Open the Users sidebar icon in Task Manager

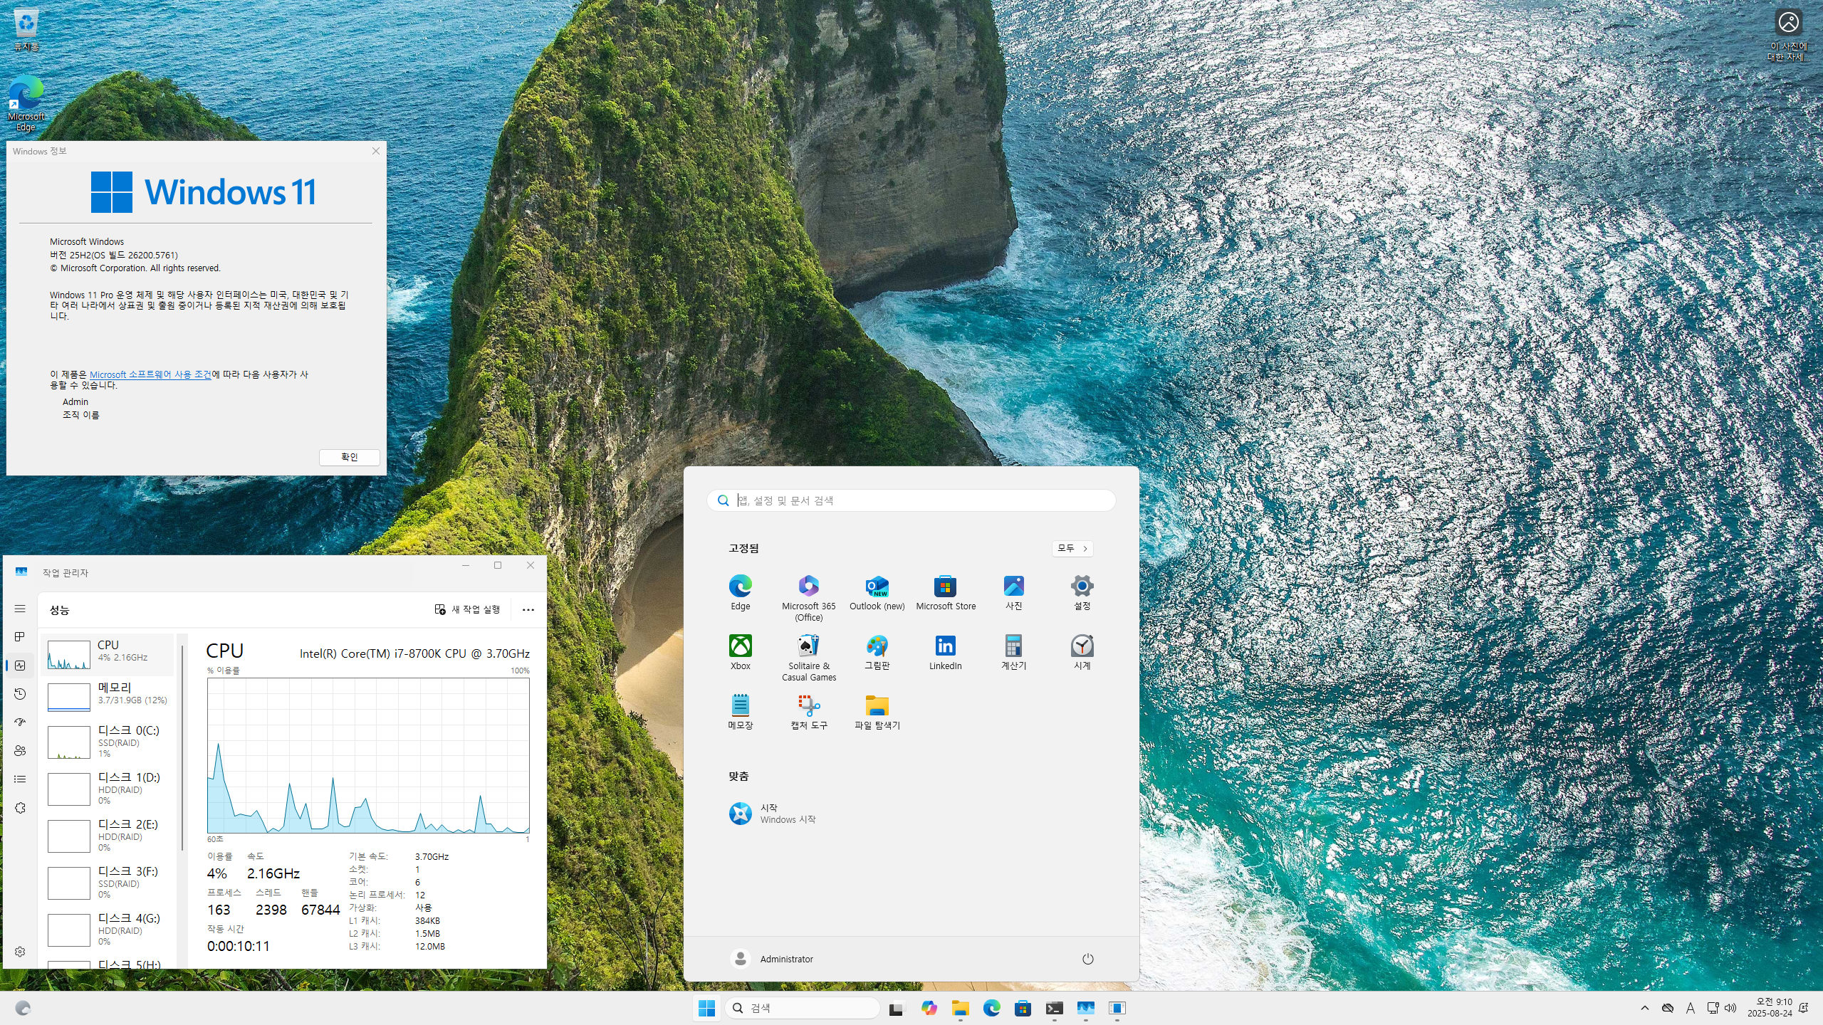point(20,751)
